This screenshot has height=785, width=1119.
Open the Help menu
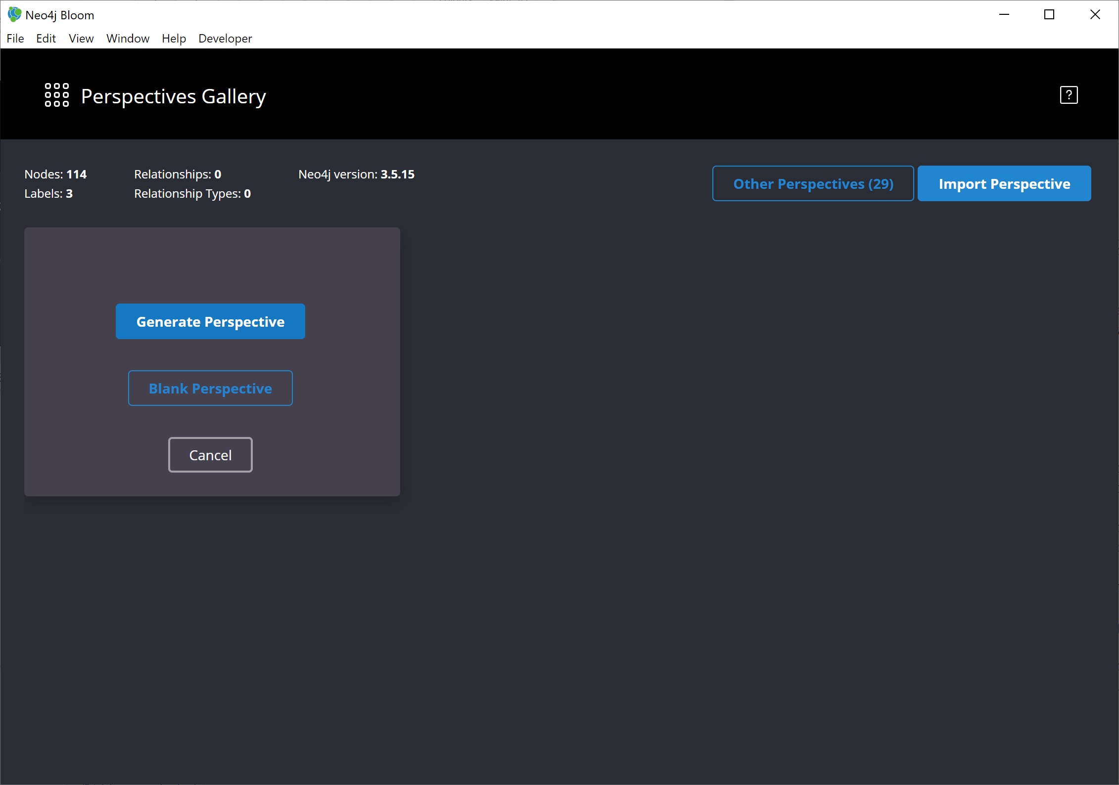click(174, 39)
